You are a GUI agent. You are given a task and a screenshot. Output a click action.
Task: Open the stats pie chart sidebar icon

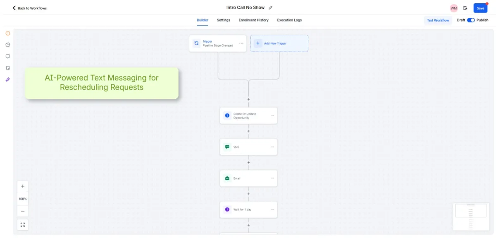coord(8,45)
